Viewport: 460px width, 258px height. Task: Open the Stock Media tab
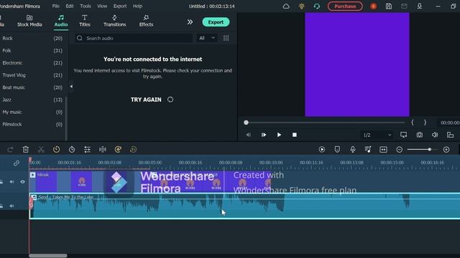coord(29,21)
